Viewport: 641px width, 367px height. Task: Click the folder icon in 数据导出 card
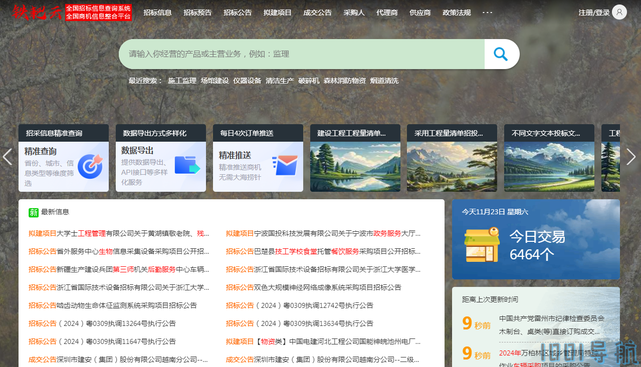pos(187,165)
